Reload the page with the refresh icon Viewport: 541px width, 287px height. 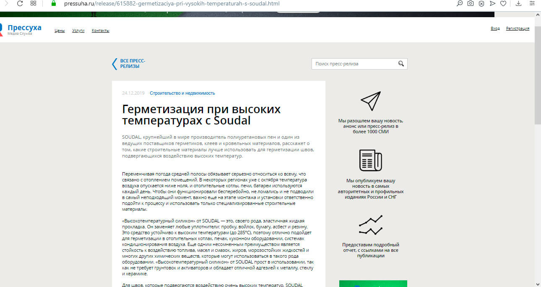(19, 4)
